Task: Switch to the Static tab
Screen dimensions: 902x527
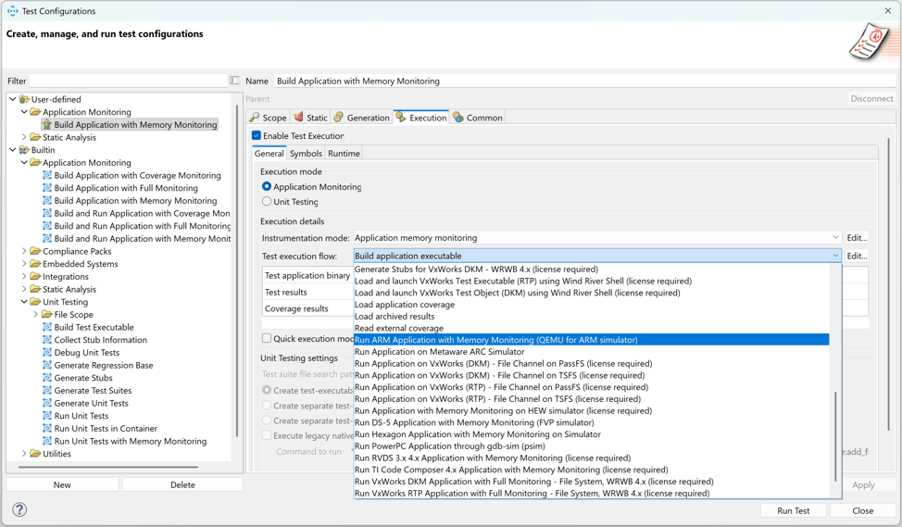Action: coord(310,118)
